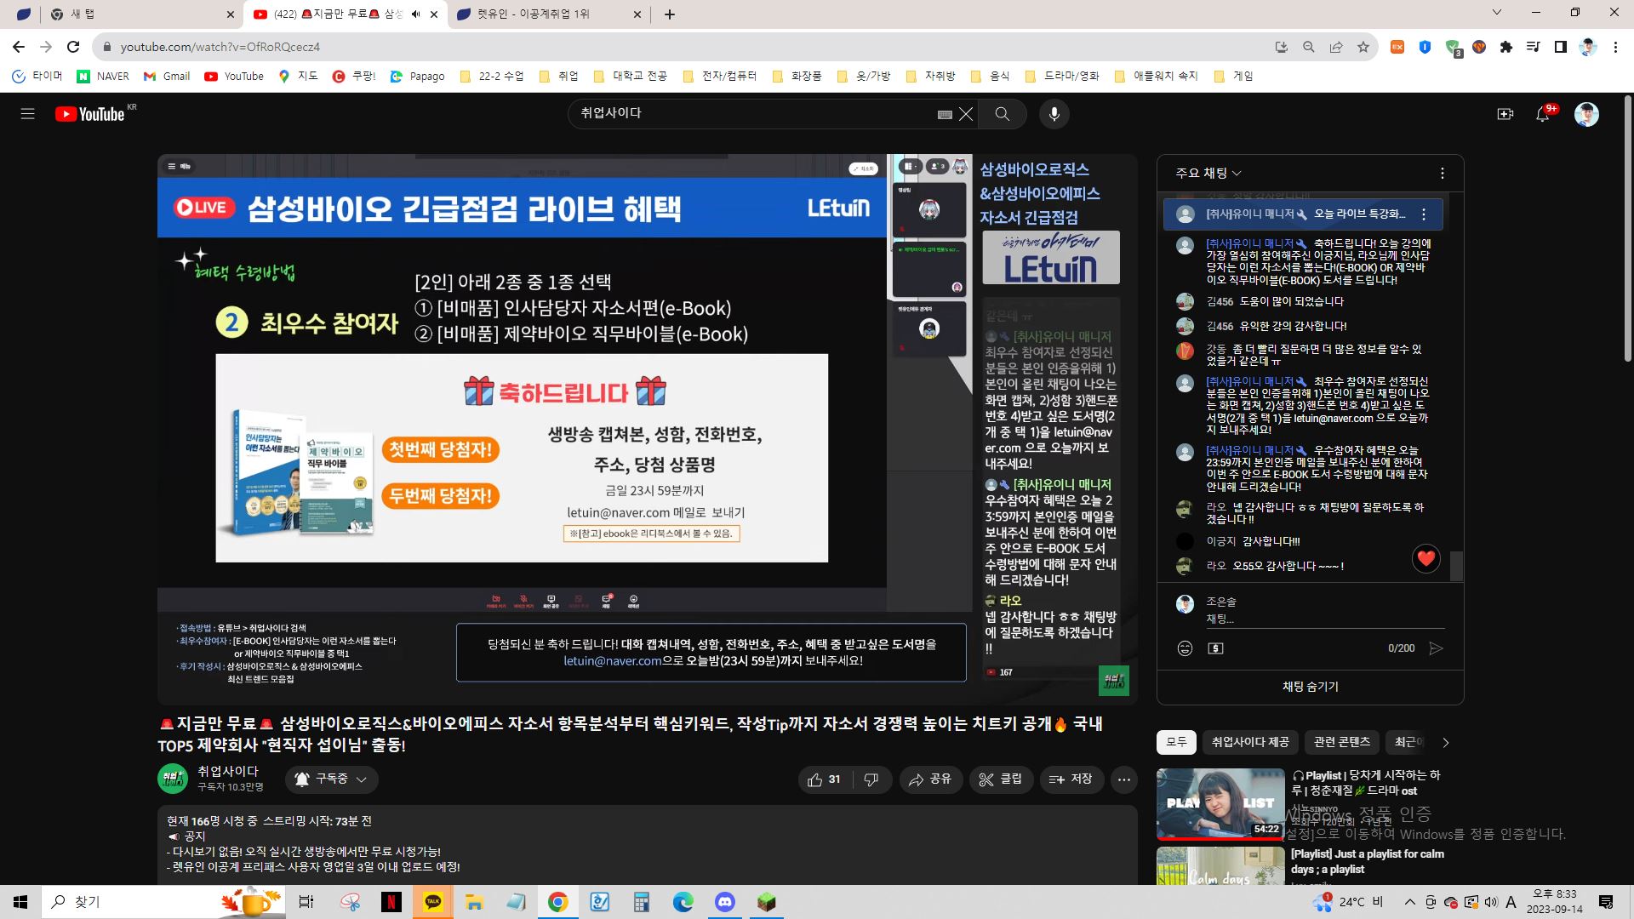The image size is (1634, 919).
Task: Click the 공유 share button
Action: pyautogui.click(x=929, y=779)
